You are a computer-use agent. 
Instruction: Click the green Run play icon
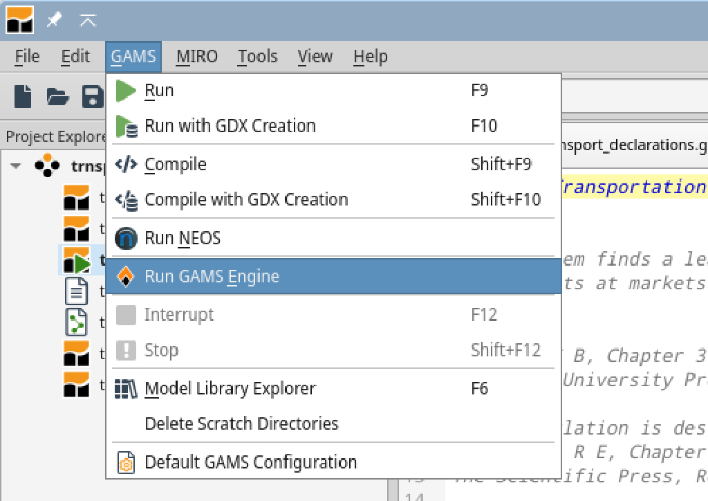point(126,91)
